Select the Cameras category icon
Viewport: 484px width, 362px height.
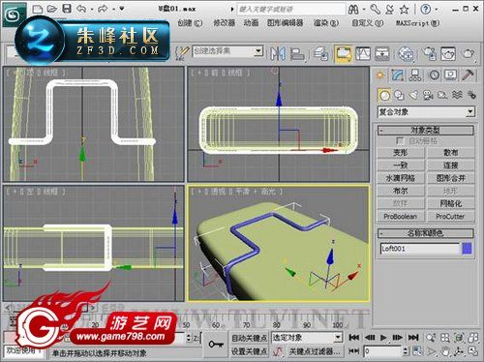click(x=428, y=95)
